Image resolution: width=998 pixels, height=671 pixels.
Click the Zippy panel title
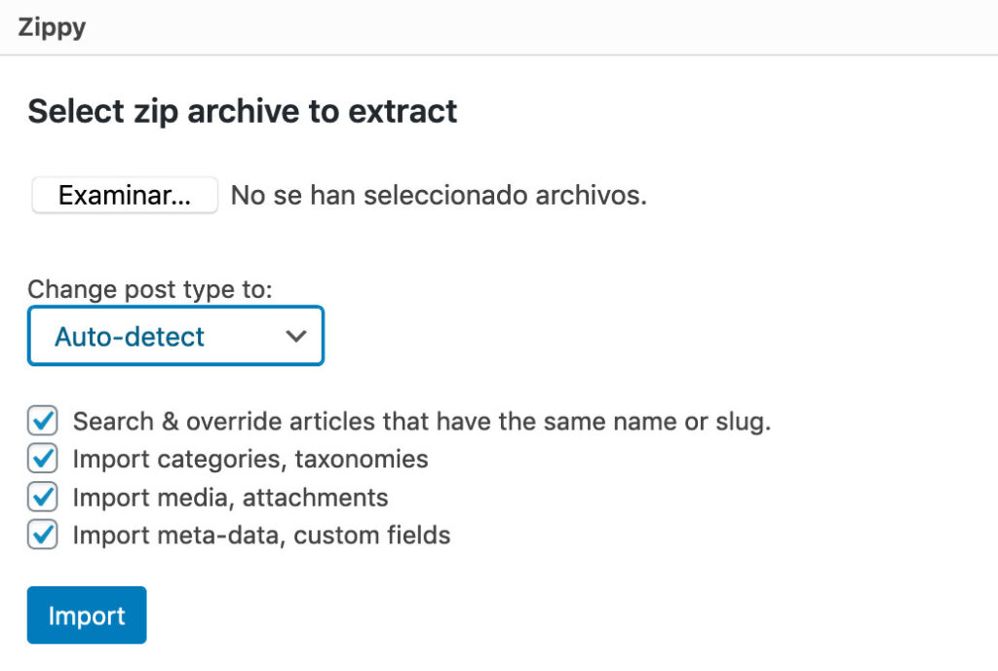click(x=52, y=27)
